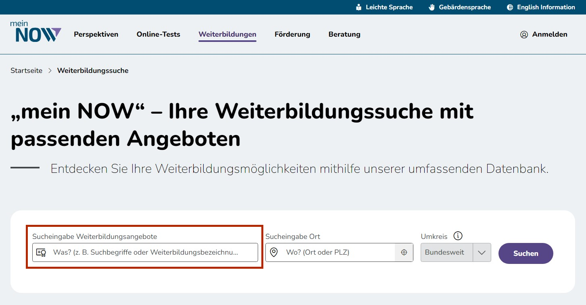586x305 pixels.
Task: Click the globe icon for English Information
Action: tap(510, 7)
